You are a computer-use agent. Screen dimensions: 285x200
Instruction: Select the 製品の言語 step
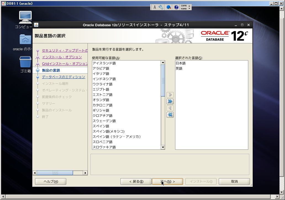click(x=51, y=70)
